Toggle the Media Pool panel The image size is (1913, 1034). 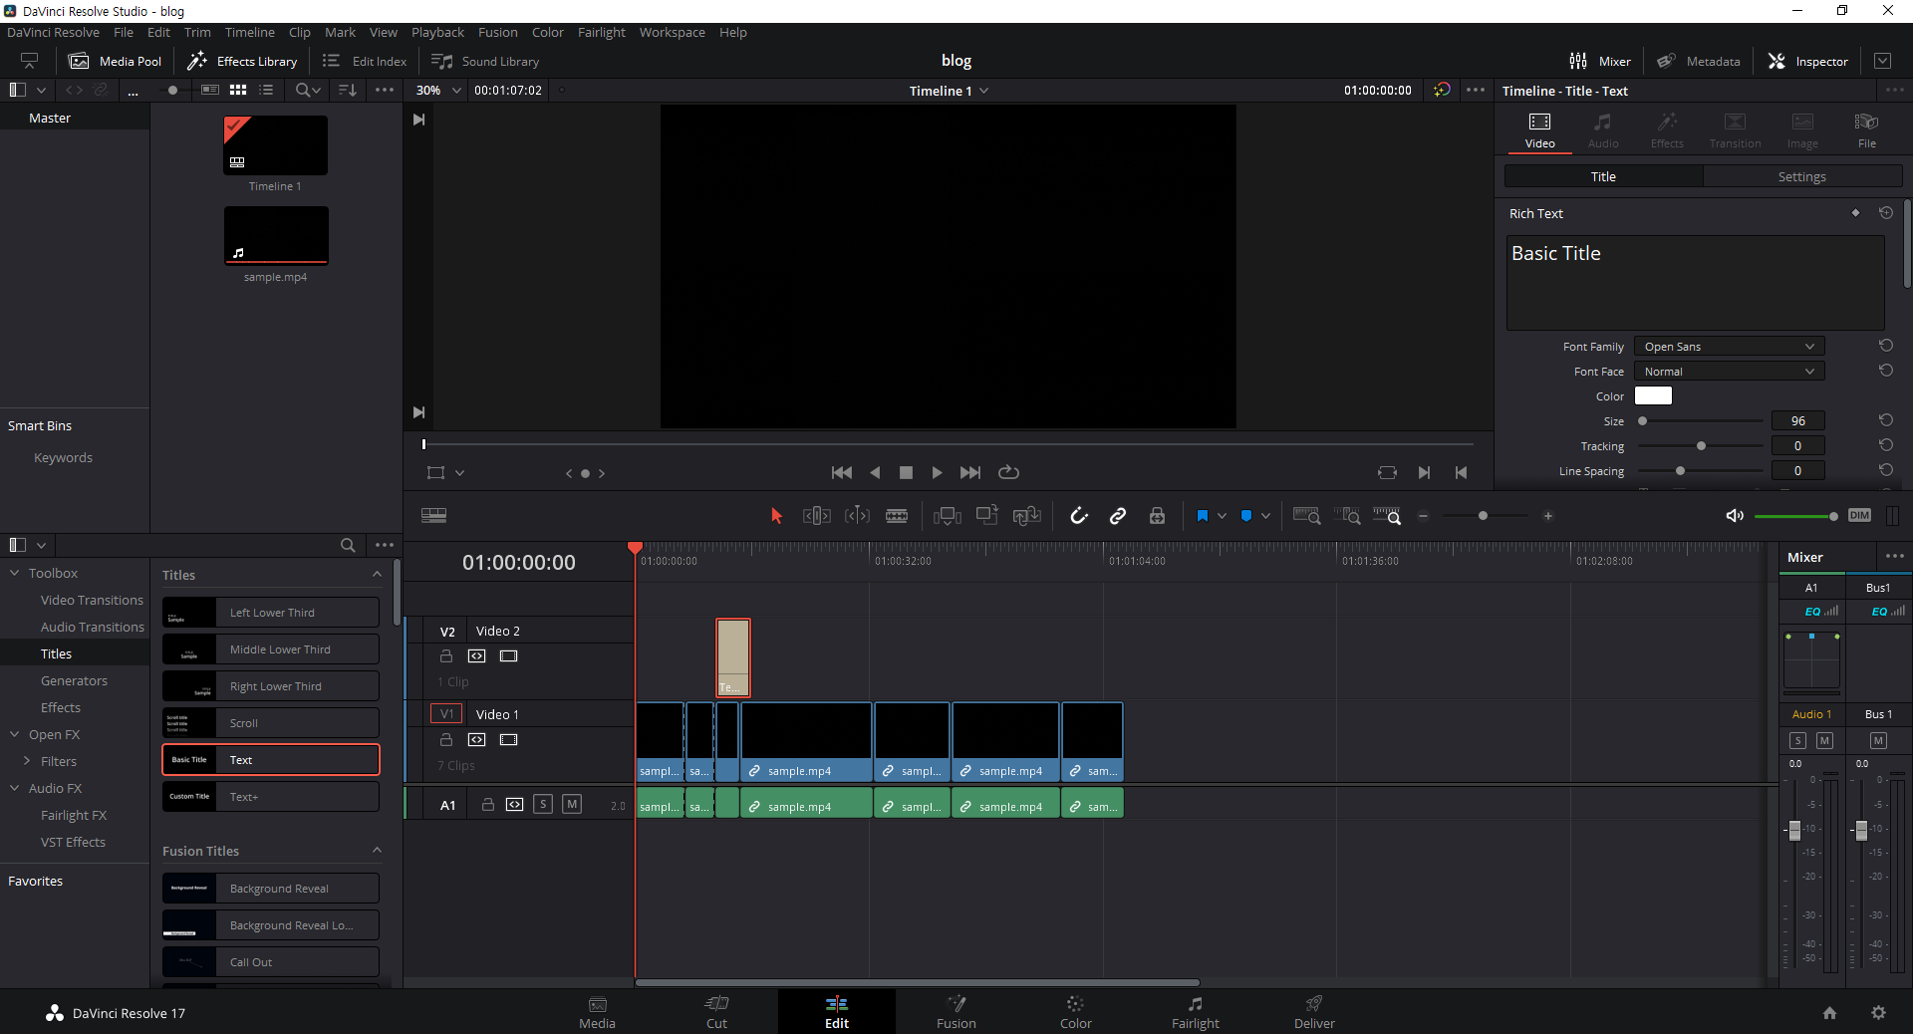coord(115,61)
